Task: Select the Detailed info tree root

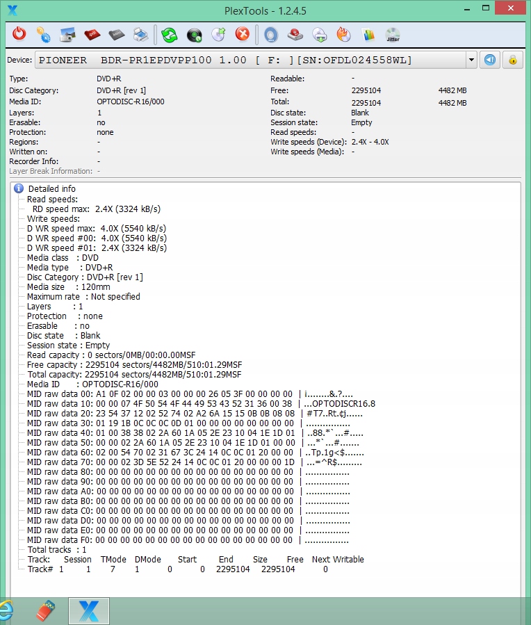Action: (51, 188)
